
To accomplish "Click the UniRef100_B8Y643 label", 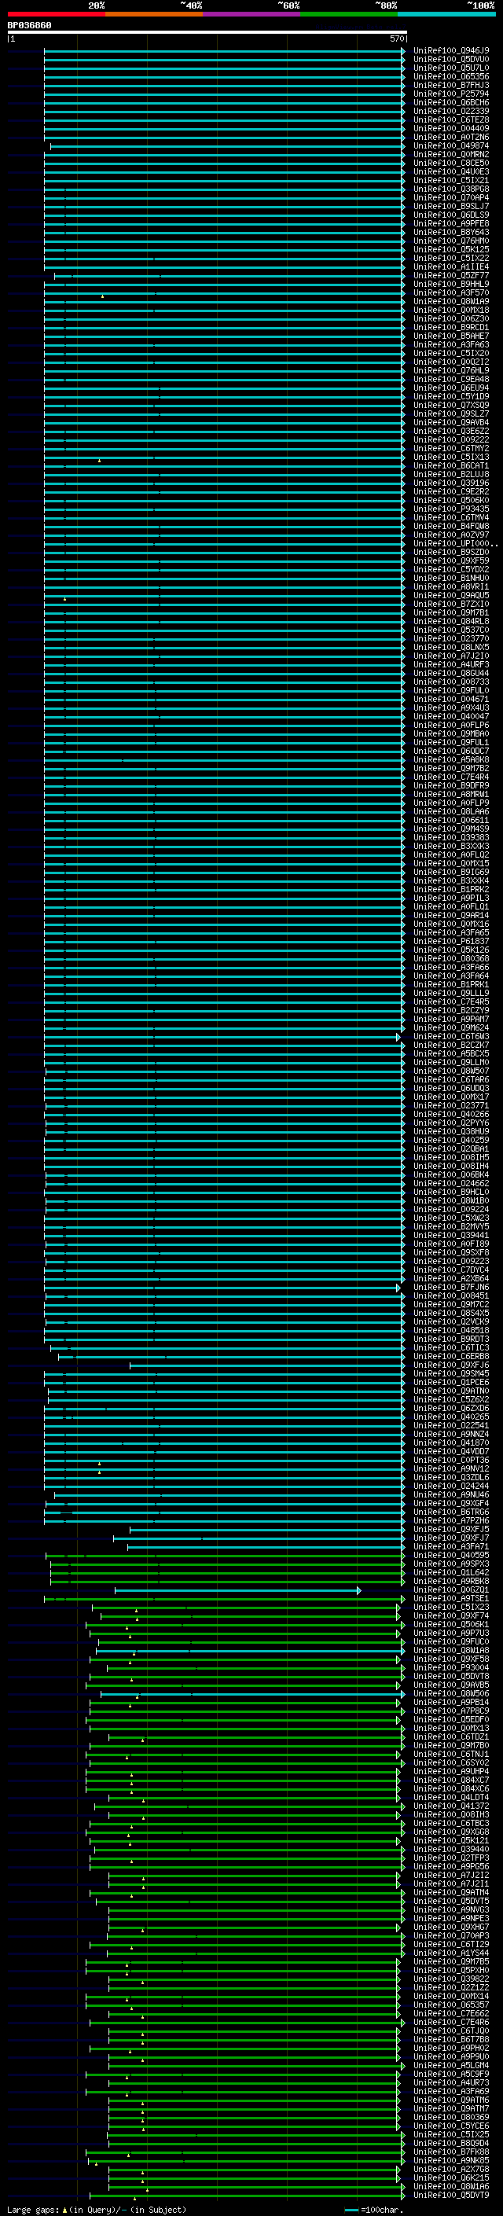I will [451, 232].
